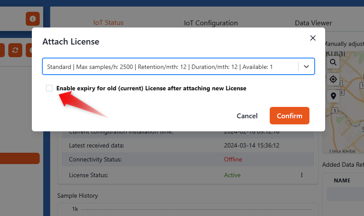
Task: Click the orange refresh icon button
Action: point(15,50)
